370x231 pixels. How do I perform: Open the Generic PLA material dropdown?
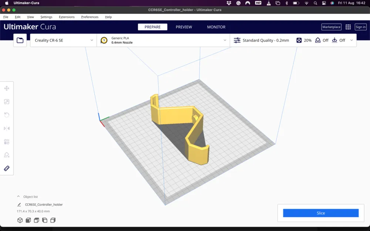[163, 40]
